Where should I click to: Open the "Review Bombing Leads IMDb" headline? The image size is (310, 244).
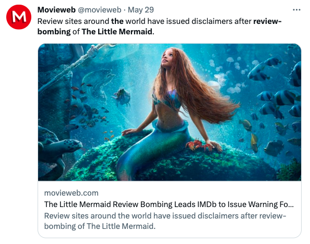pyautogui.click(x=169, y=204)
